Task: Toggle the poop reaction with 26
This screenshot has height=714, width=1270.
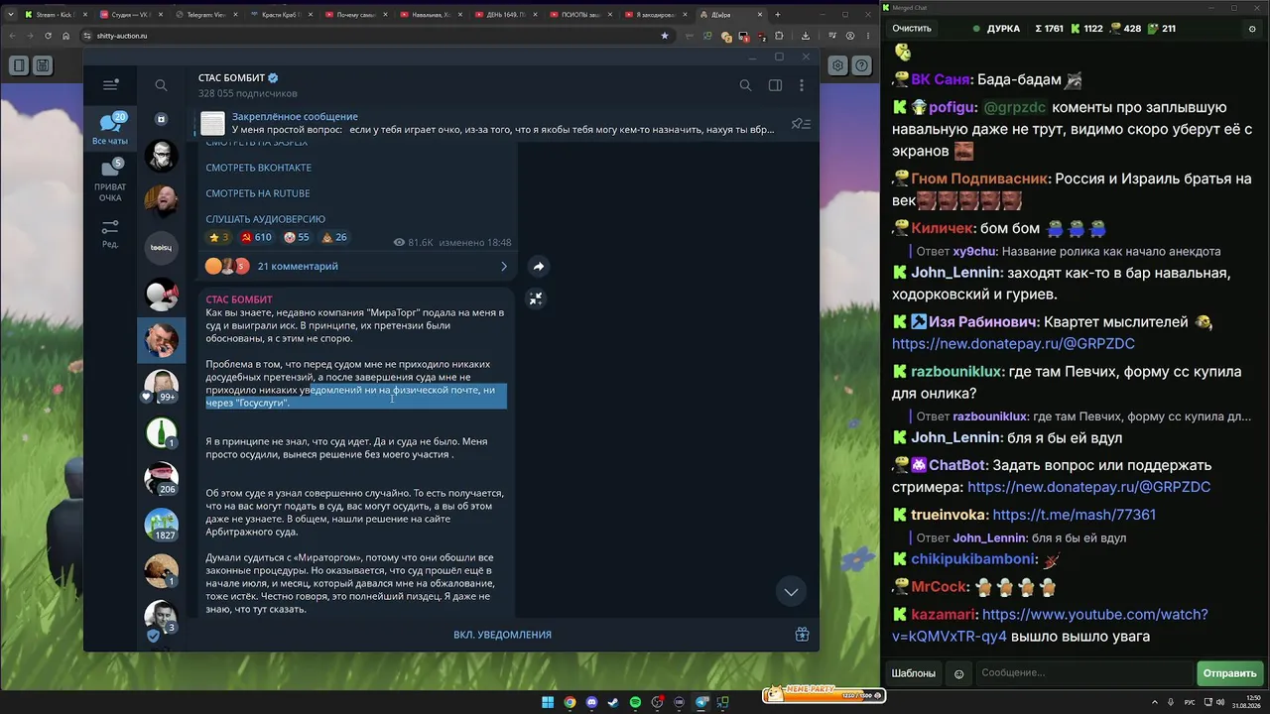Action: click(x=334, y=238)
